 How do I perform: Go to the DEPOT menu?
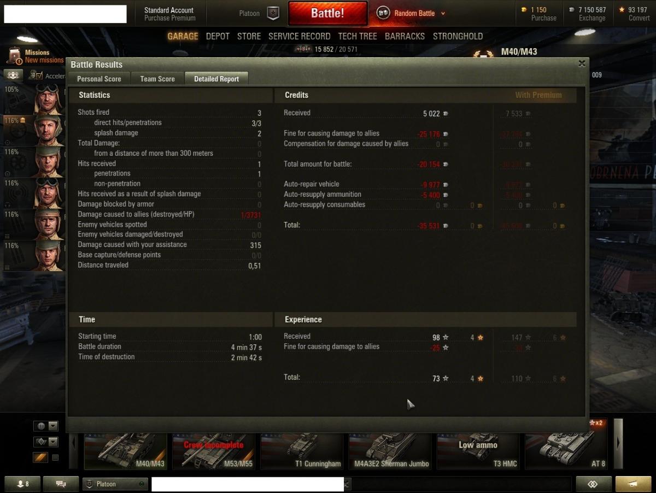[218, 36]
